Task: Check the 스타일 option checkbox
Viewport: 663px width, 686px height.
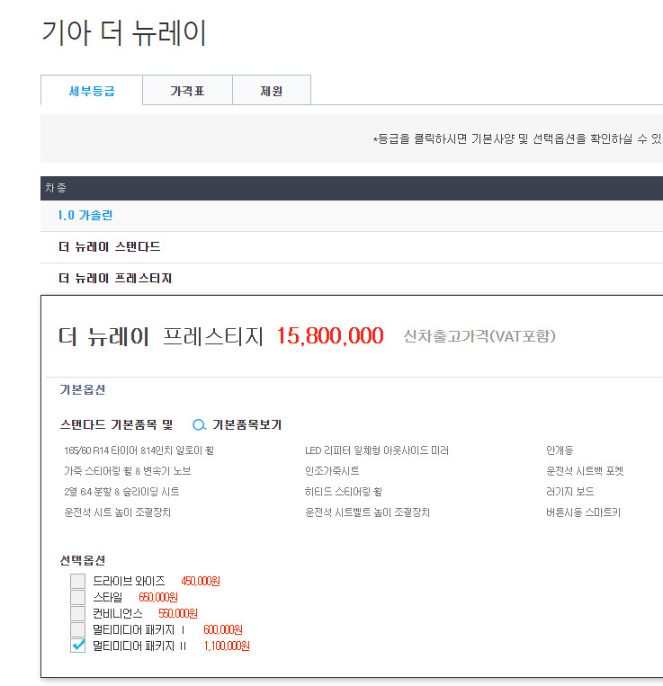Action: (78, 597)
